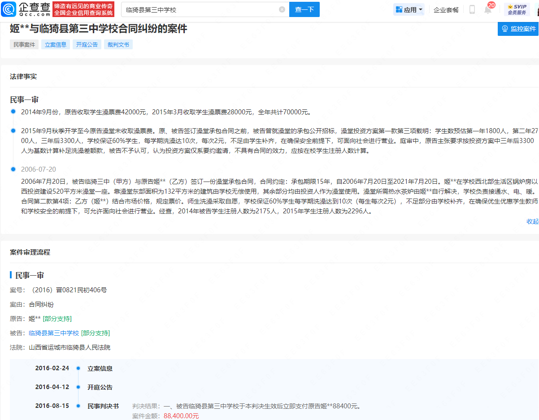This screenshot has width=539, height=420.
Task: Collapse the legal facts section
Action: pyautogui.click(x=532, y=221)
